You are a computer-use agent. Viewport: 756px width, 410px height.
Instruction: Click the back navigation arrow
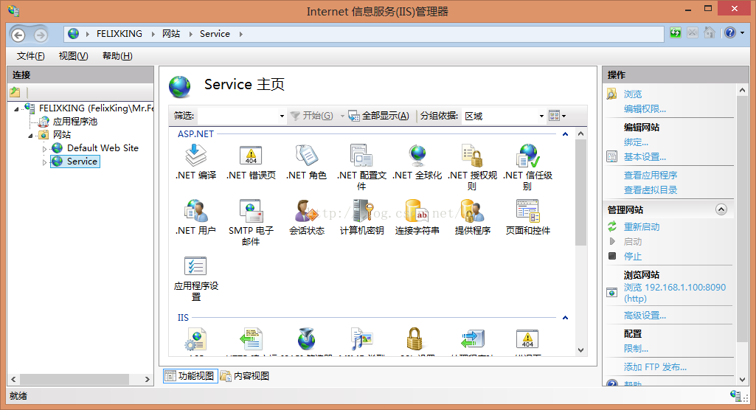(x=18, y=35)
